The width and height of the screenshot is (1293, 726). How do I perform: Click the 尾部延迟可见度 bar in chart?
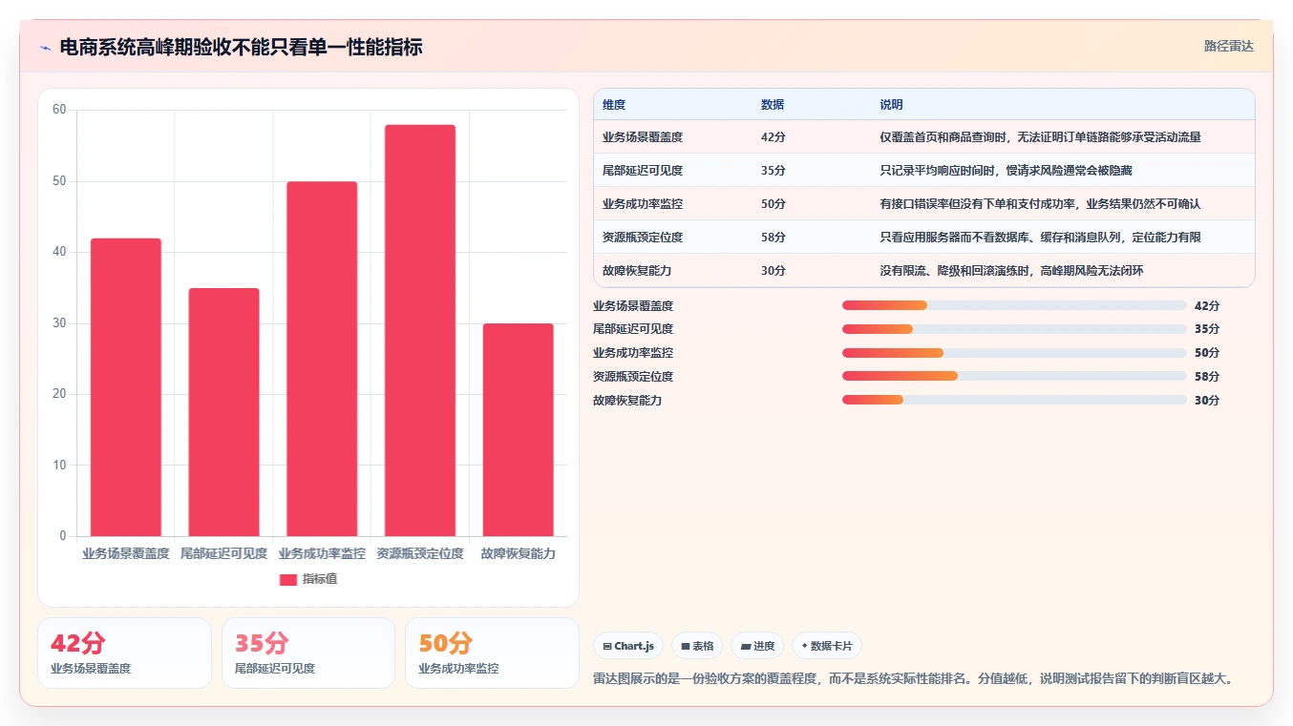[x=223, y=412]
